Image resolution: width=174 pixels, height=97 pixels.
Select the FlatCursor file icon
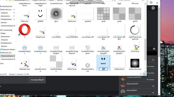pos(25,15)
